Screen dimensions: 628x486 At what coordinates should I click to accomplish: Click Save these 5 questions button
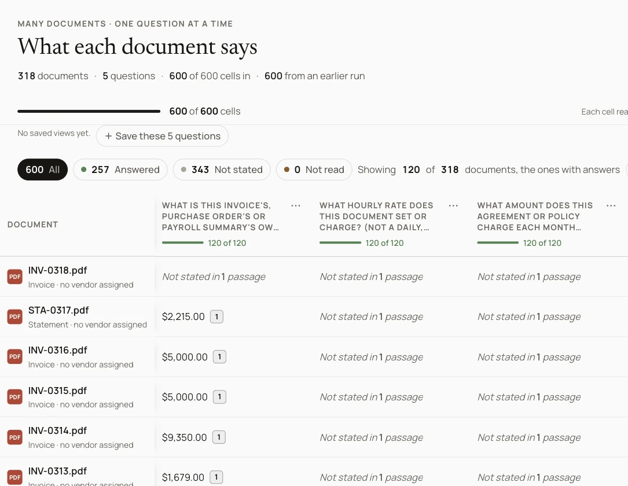[x=162, y=136]
